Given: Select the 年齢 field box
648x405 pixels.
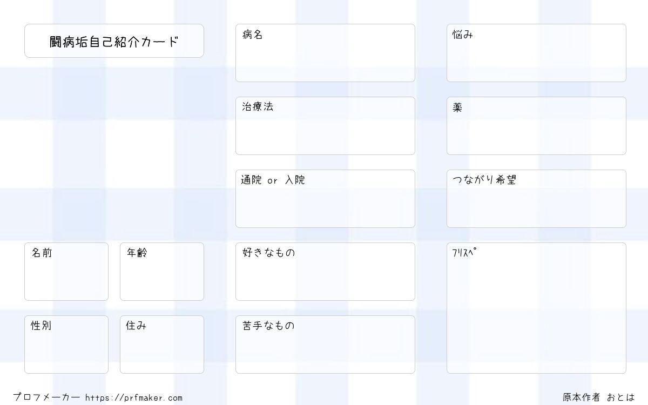Looking at the screenshot, I should coord(162,272).
